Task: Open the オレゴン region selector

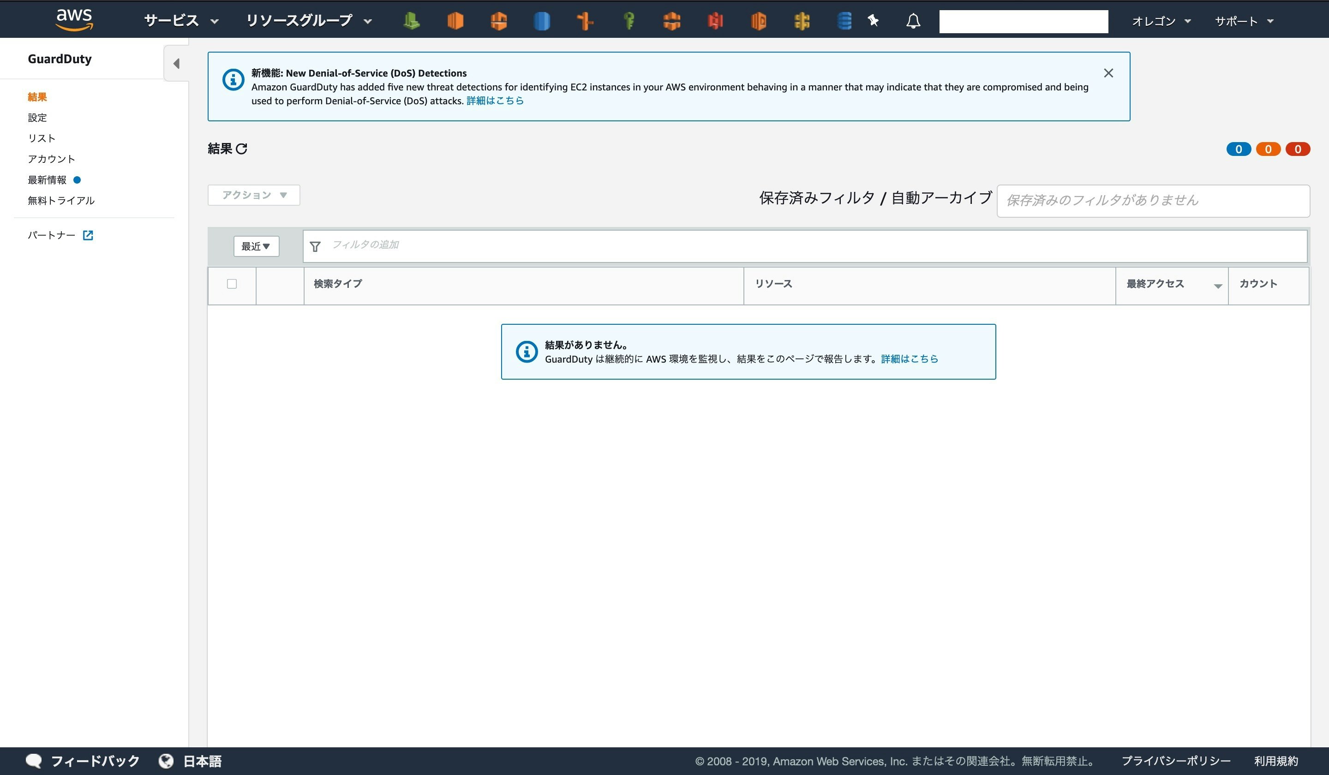Action: [1161, 21]
